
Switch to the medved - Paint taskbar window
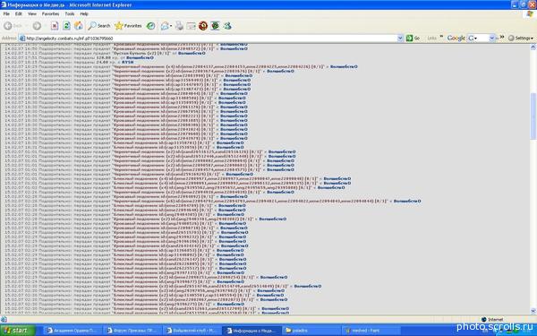click(371, 331)
